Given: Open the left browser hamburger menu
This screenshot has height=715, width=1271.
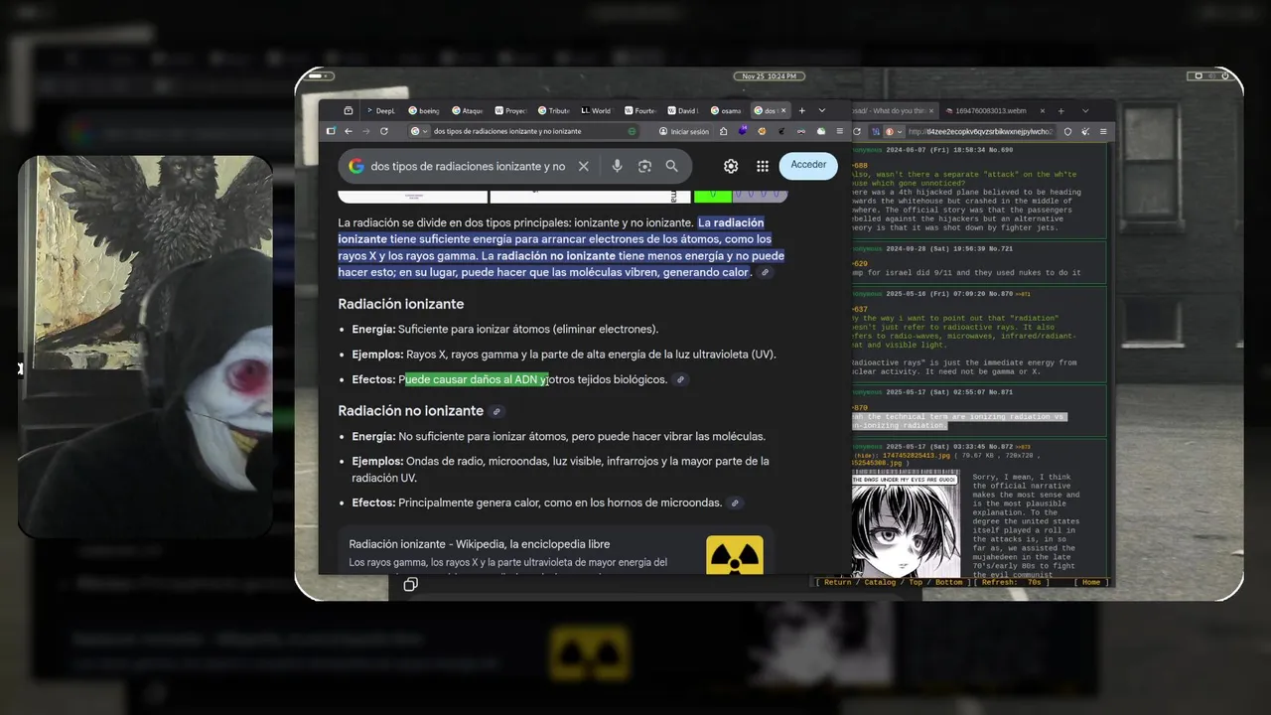Looking at the screenshot, I should coord(839,131).
